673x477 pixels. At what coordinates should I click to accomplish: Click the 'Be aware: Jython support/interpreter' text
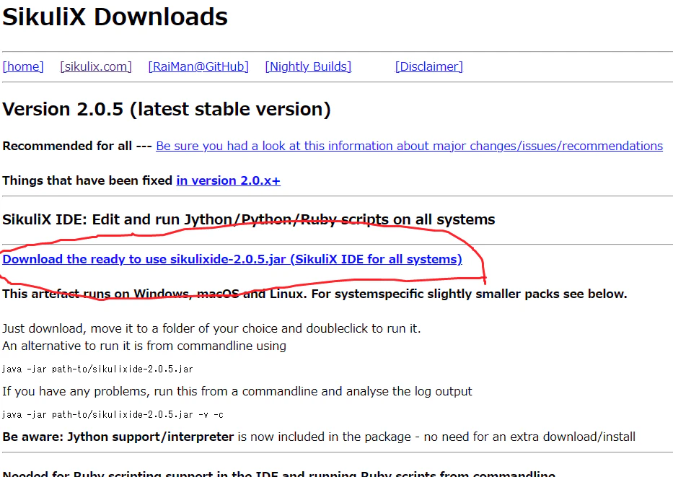pos(118,437)
